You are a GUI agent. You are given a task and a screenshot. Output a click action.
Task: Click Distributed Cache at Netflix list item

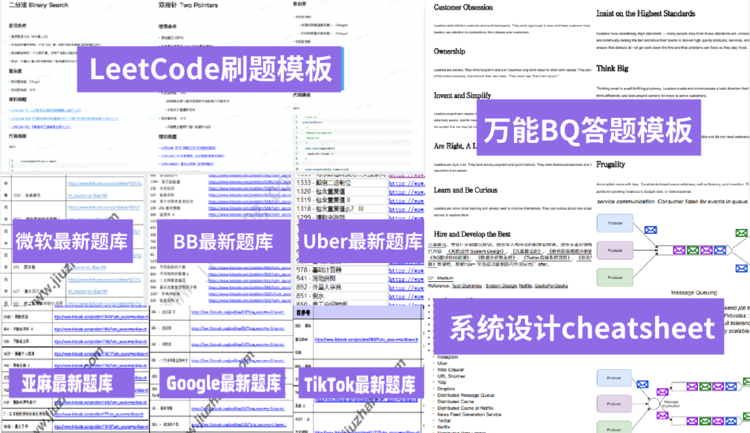click(465, 408)
